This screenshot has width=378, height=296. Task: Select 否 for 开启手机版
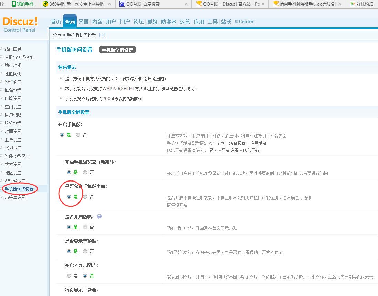(x=78, y=135)
